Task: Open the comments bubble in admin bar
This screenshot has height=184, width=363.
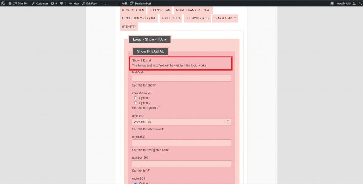Action: click(x=63, y=3)
